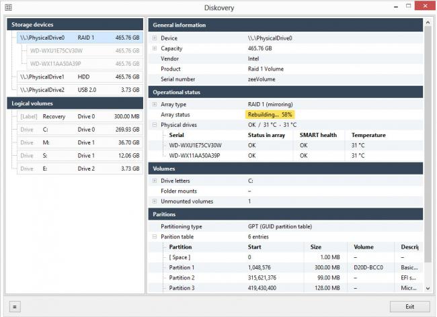Click the 465.76 GB capacity value
Screen dimensions: 437x317
click(260, 48)
